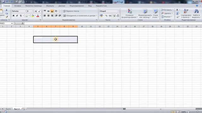Open Форматировать как таблицу gallery
This screenshot has width=202, height=113.
click(x=145, y=13)
